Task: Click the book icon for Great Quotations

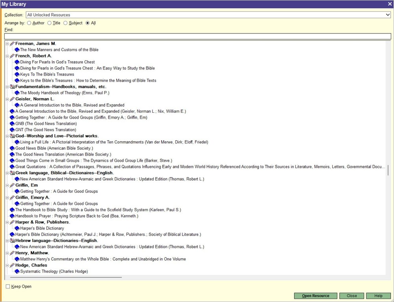Action: point(12,167)
